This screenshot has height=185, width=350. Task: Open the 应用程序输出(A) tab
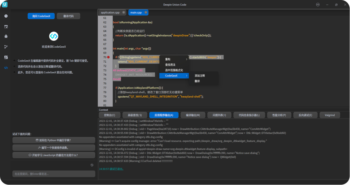tap(164, 115)
